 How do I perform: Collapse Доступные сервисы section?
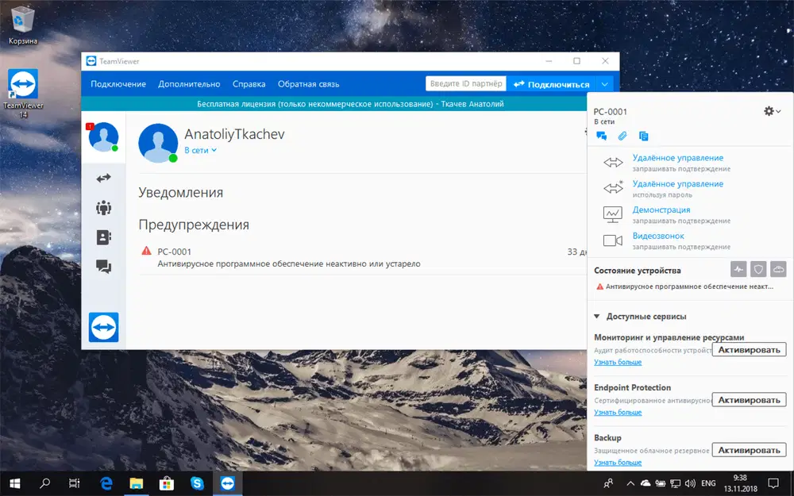pos(596,317)
